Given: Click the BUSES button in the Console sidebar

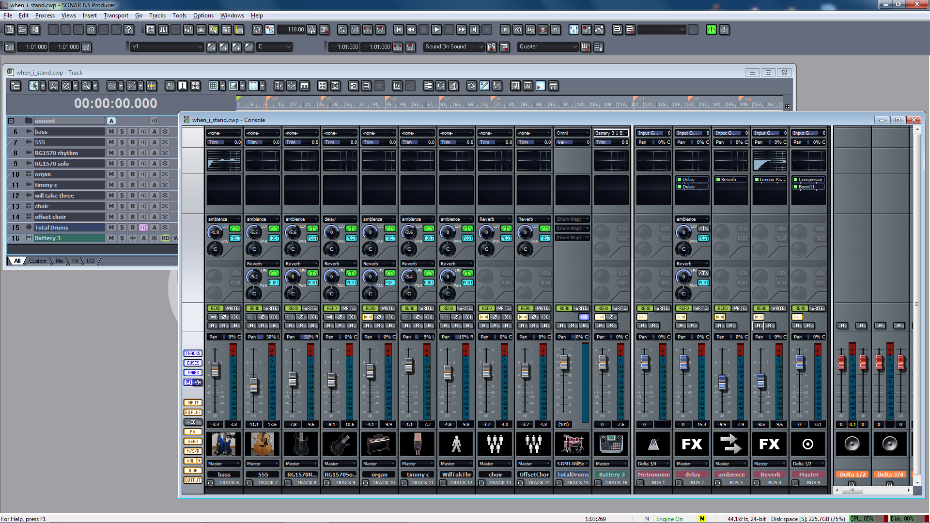Looking at the screenshot, I should point(193,363).
